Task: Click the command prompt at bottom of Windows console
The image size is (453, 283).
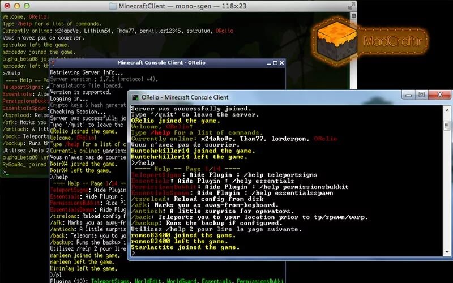Action: tap(133, 253)
